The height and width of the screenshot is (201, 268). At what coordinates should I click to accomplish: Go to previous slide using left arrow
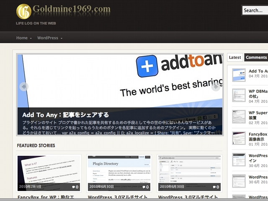24,87
